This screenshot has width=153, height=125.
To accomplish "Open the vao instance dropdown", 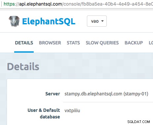I will click(x=97, y=21).
